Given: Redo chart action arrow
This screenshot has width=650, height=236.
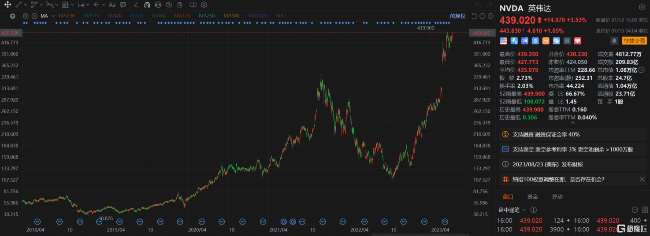Looking at the screenshot, I should pos(489,5).
